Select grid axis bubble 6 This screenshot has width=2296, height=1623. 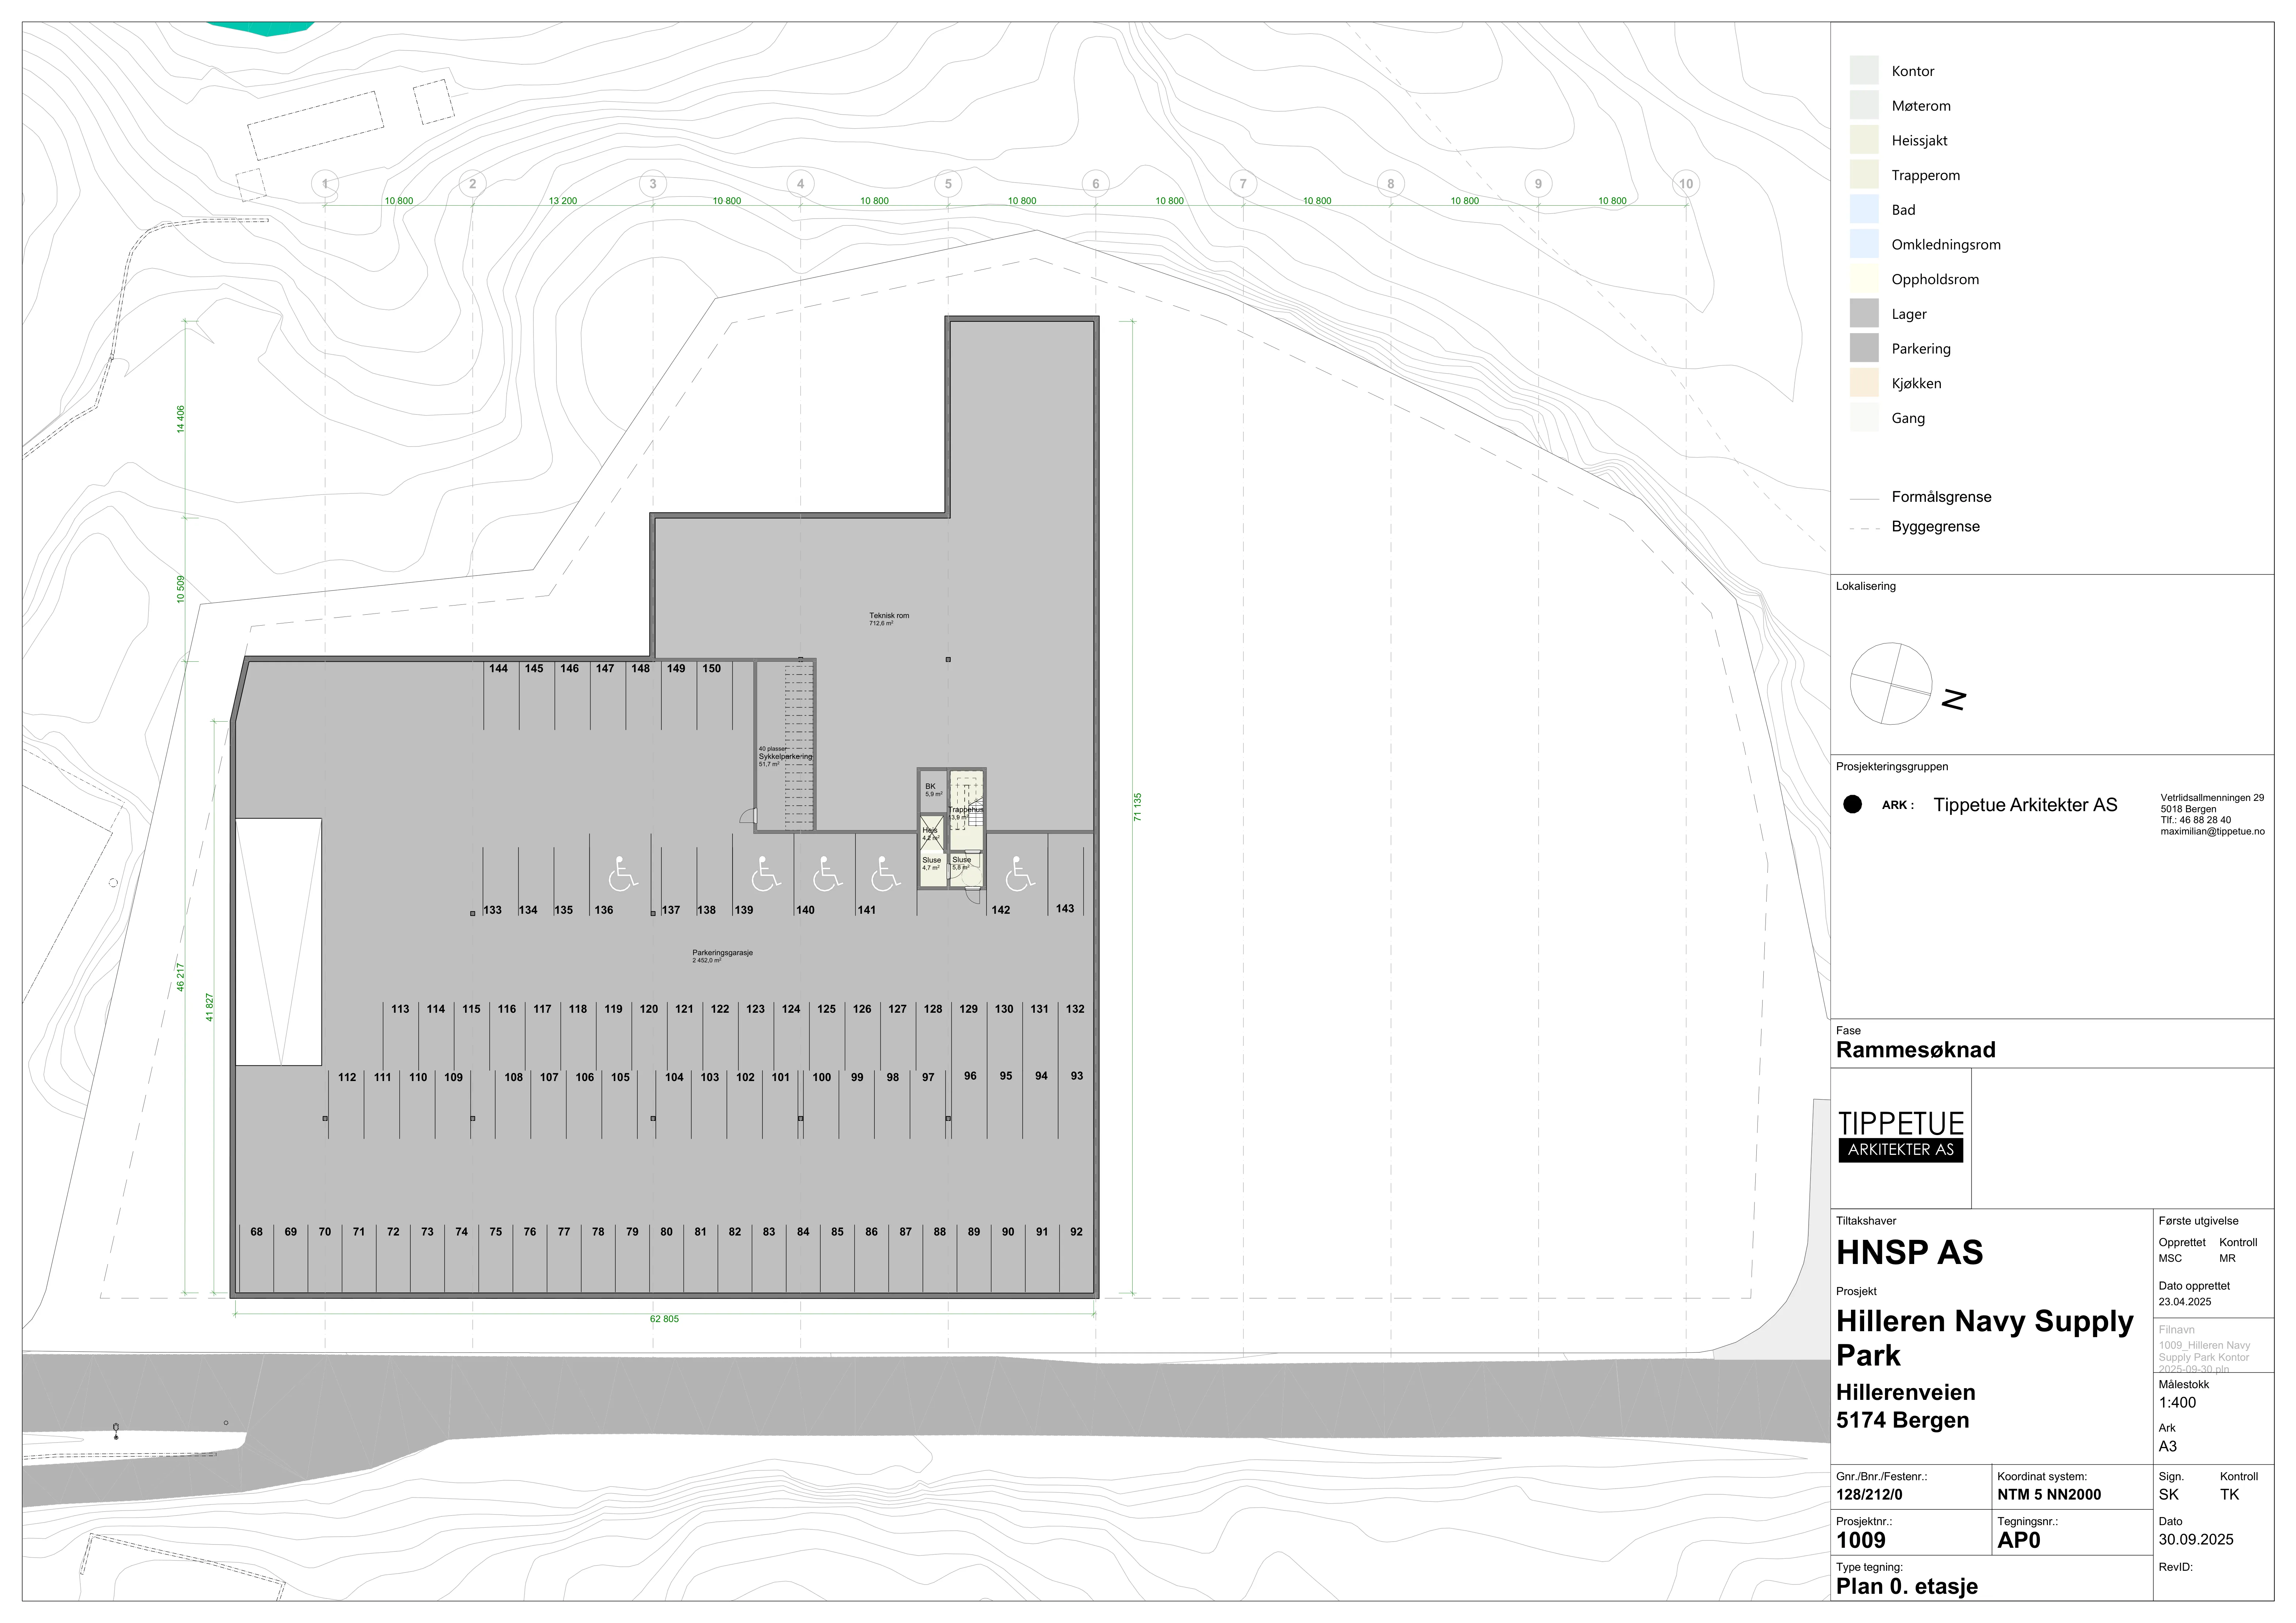[1096, 184]
